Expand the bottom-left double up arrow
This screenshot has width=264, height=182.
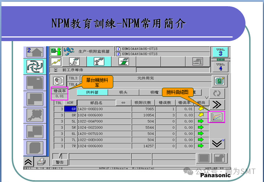point(29,161)
